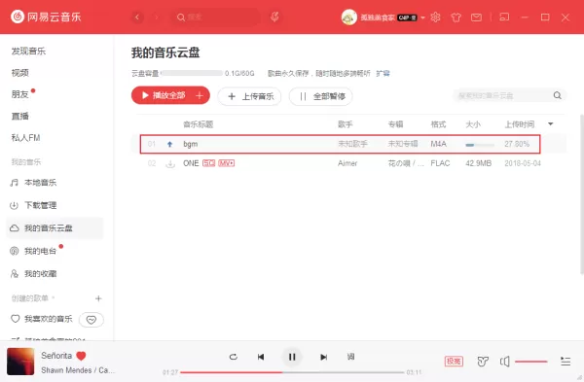Open 朋友 in the sidebar
The image size is (584, 382).
pyautogui.click(x=20, y=94)
